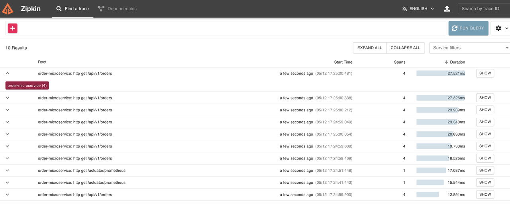
Task: Open the Find a trace tab
Action: click(x=73, y=9)
